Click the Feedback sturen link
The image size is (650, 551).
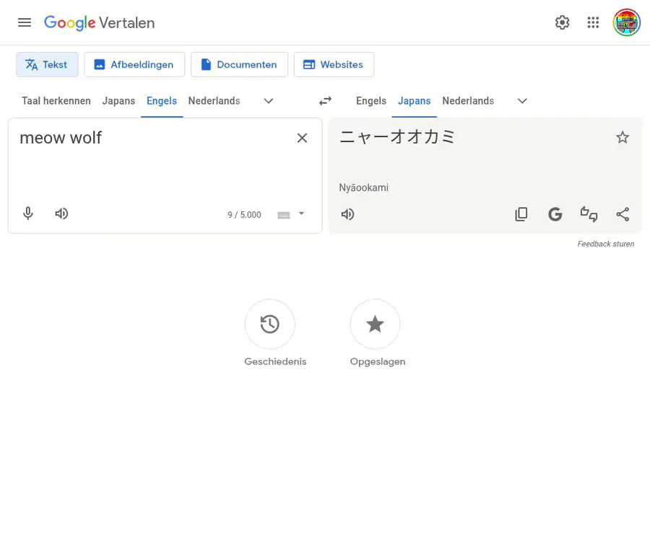tap(606, 244)
